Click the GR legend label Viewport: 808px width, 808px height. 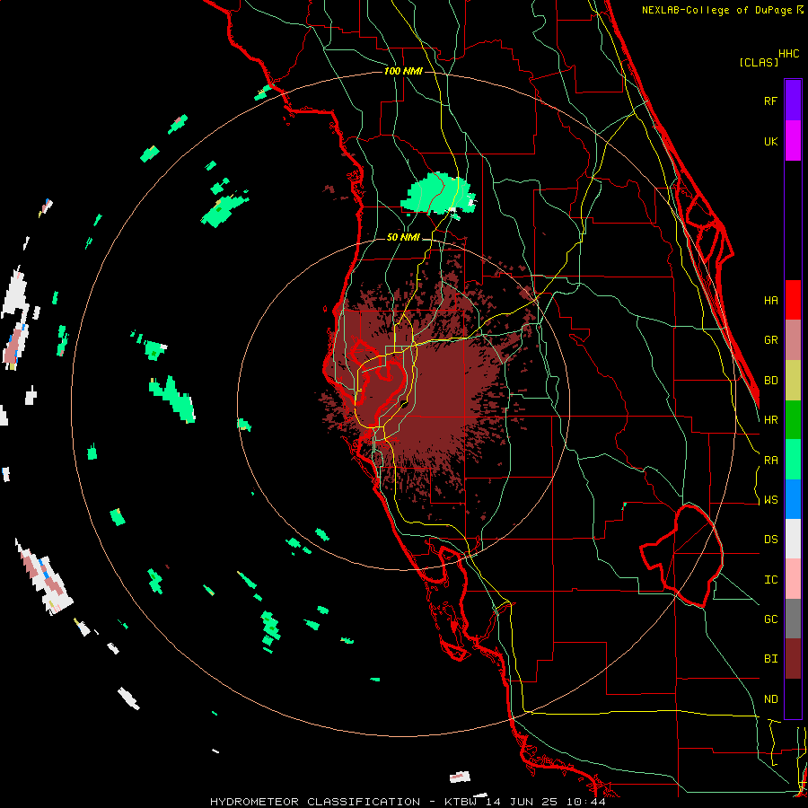(x=770, y=340)
